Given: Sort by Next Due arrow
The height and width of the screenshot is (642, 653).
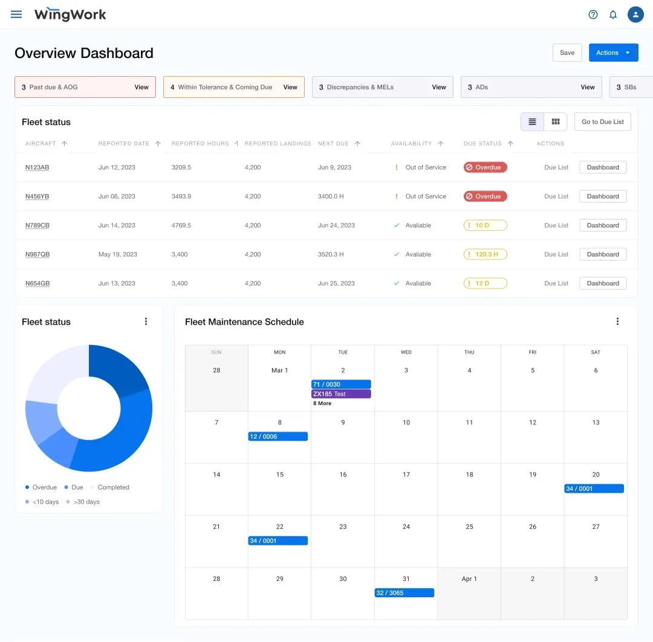Looking at the screenshot, I should (x=357, y=144).
